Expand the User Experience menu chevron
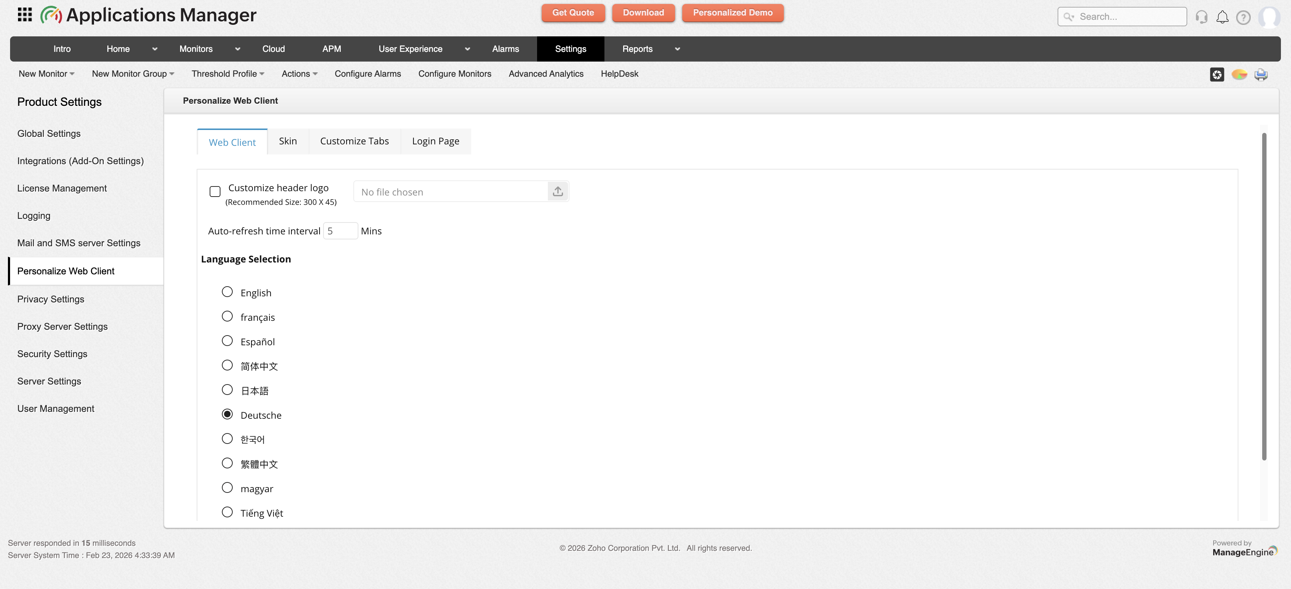 point(467,49)
